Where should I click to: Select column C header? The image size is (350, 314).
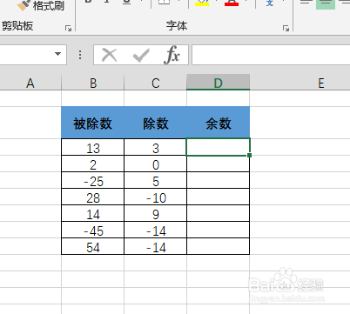pyautogui.click(x=155, y=84)
